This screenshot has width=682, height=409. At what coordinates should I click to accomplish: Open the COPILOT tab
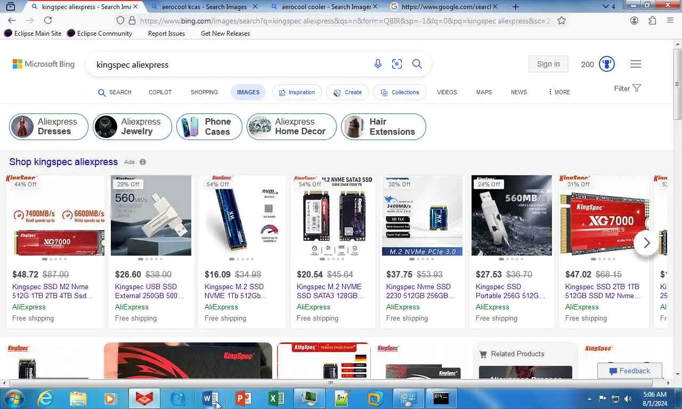[x=160, y=92]
